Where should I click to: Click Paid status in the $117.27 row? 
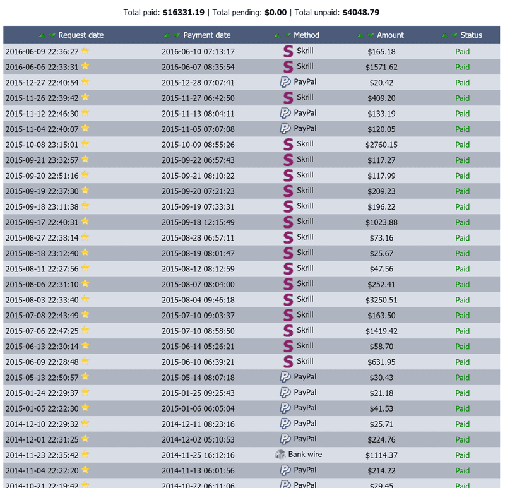coord(462,160)
